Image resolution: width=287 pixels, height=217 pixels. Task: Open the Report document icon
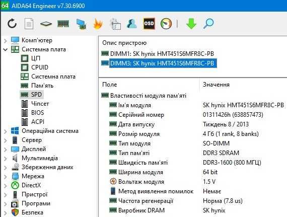[x=29, y=24]
